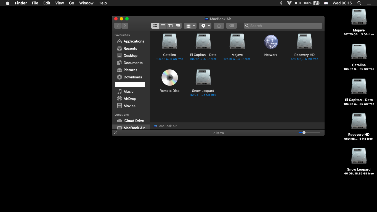Adjust the icon size slider
The width and height of the screenshot is (377, 212).
pyautogui.click(x=304, y=133)
